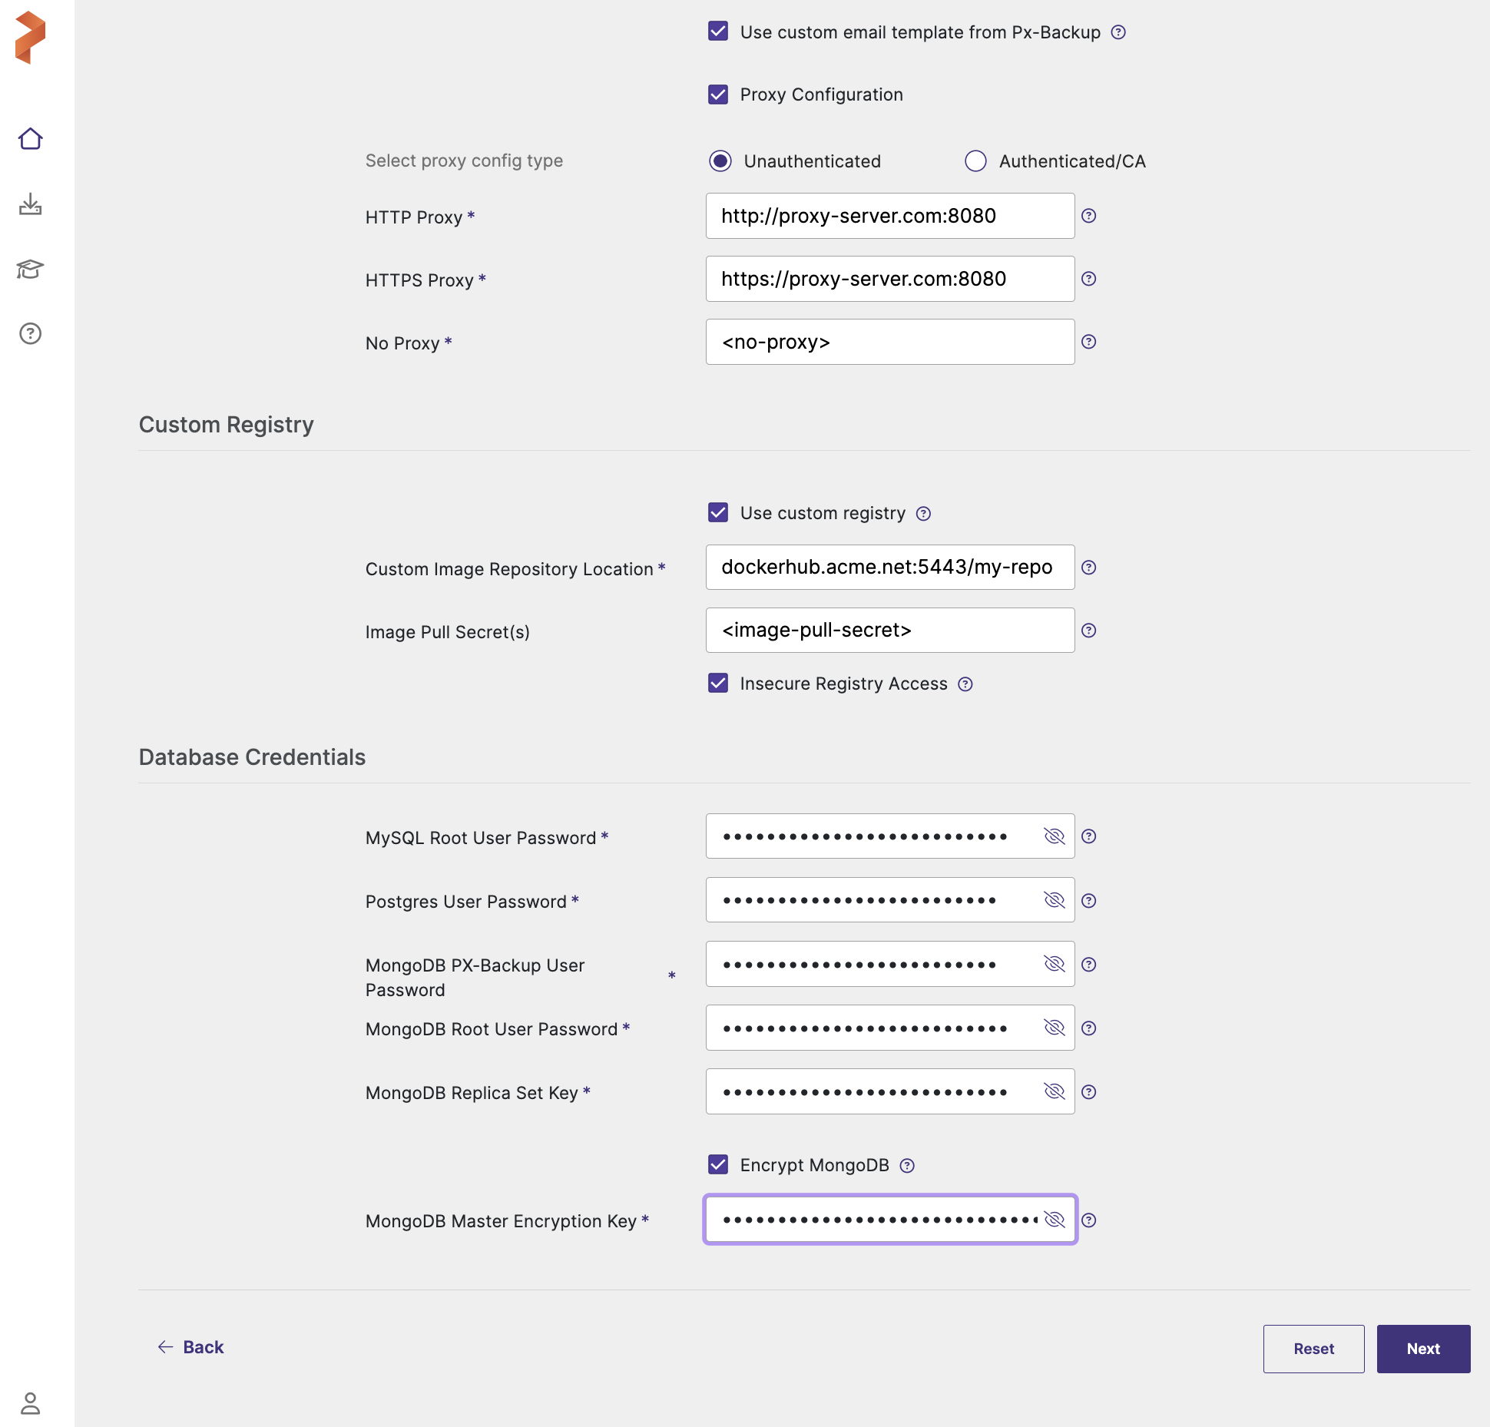Image resolution: width=1490 pixels, height=1427 pixels.
Task: Open the Home icon in sidebar
Action: pos(30,139)
